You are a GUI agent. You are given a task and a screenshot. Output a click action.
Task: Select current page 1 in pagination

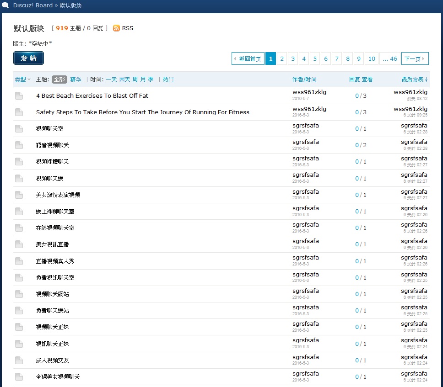pos(270,58)
